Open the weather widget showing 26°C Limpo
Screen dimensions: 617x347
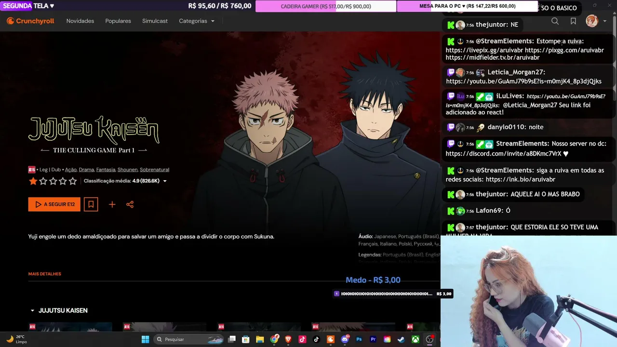[x=16, y=339]
